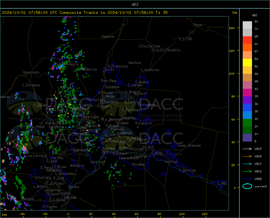Click the TUNUYAN town label

click(x=70, y=198)
